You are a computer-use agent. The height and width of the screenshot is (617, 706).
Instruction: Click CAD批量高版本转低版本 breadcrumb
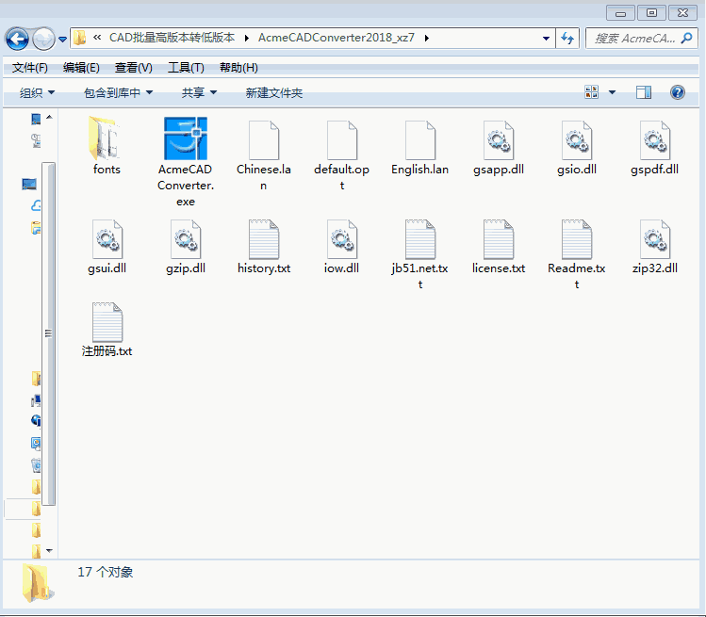[172, 38]
